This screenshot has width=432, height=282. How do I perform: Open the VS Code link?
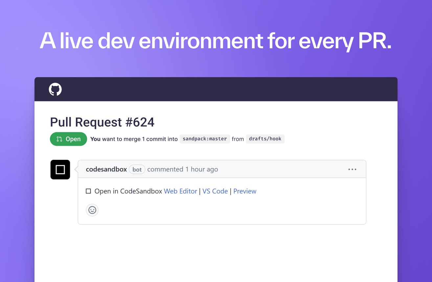coord(215,191)
